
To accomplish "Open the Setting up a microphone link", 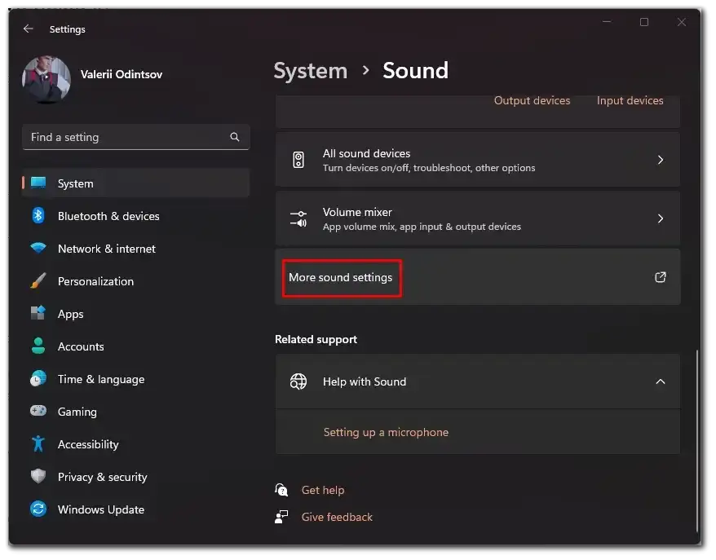I will point(386,432).
